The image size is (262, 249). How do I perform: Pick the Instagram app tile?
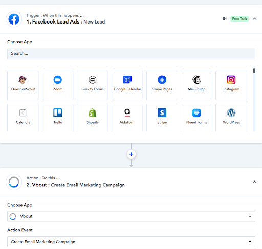coord(231,85)
